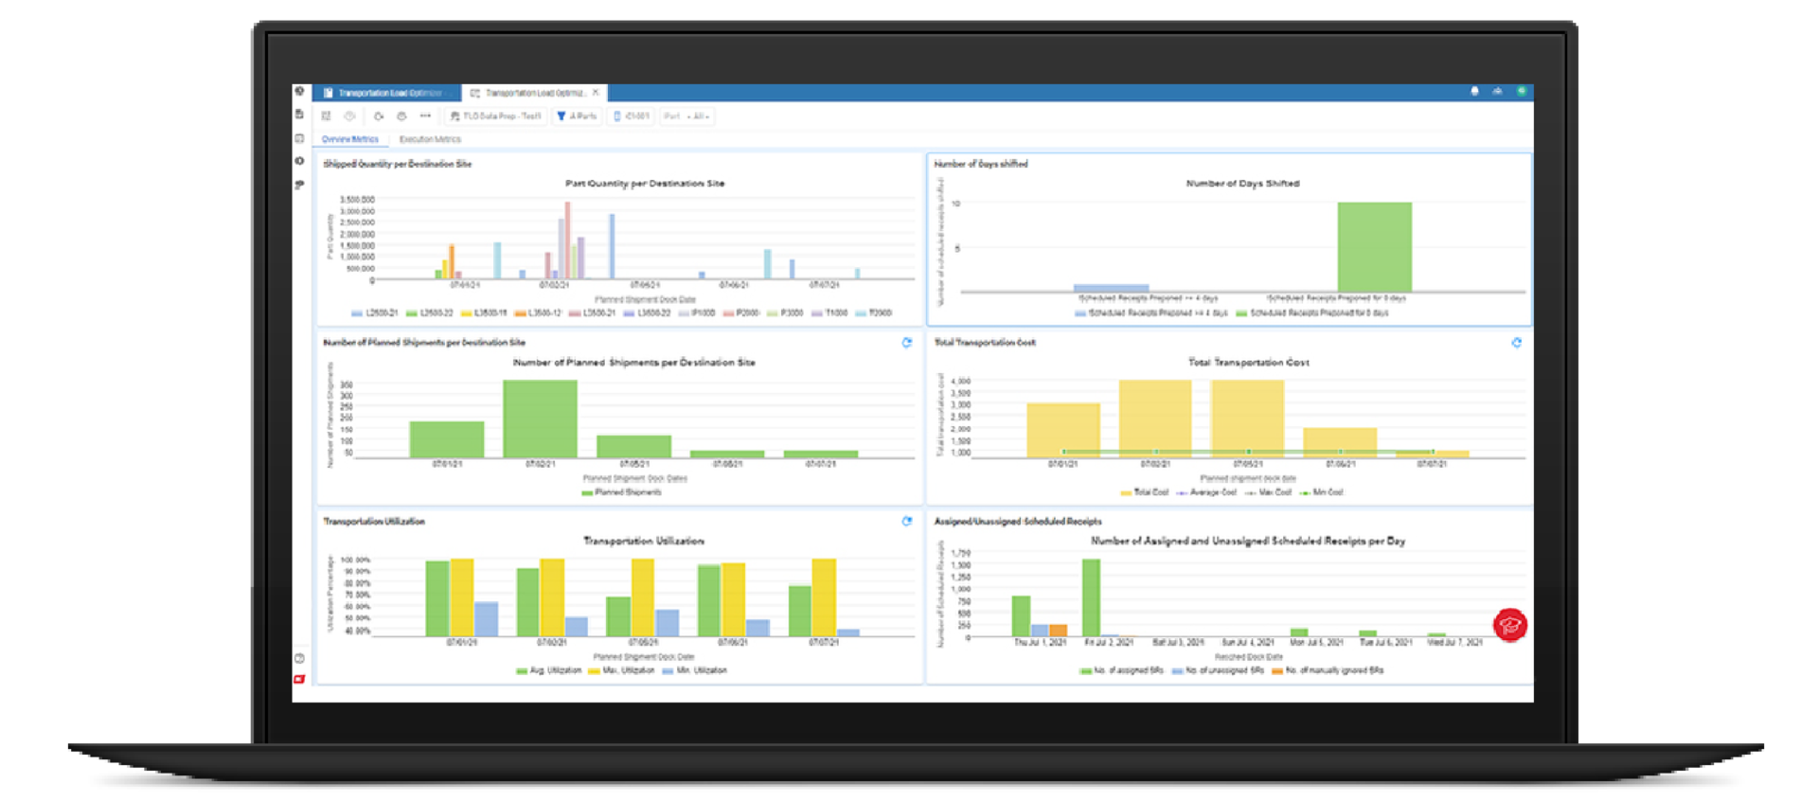This screenshot has height=801, width=1818.
Task: Refresh the Transportation Utilization widget
Action: pos(907,521)
